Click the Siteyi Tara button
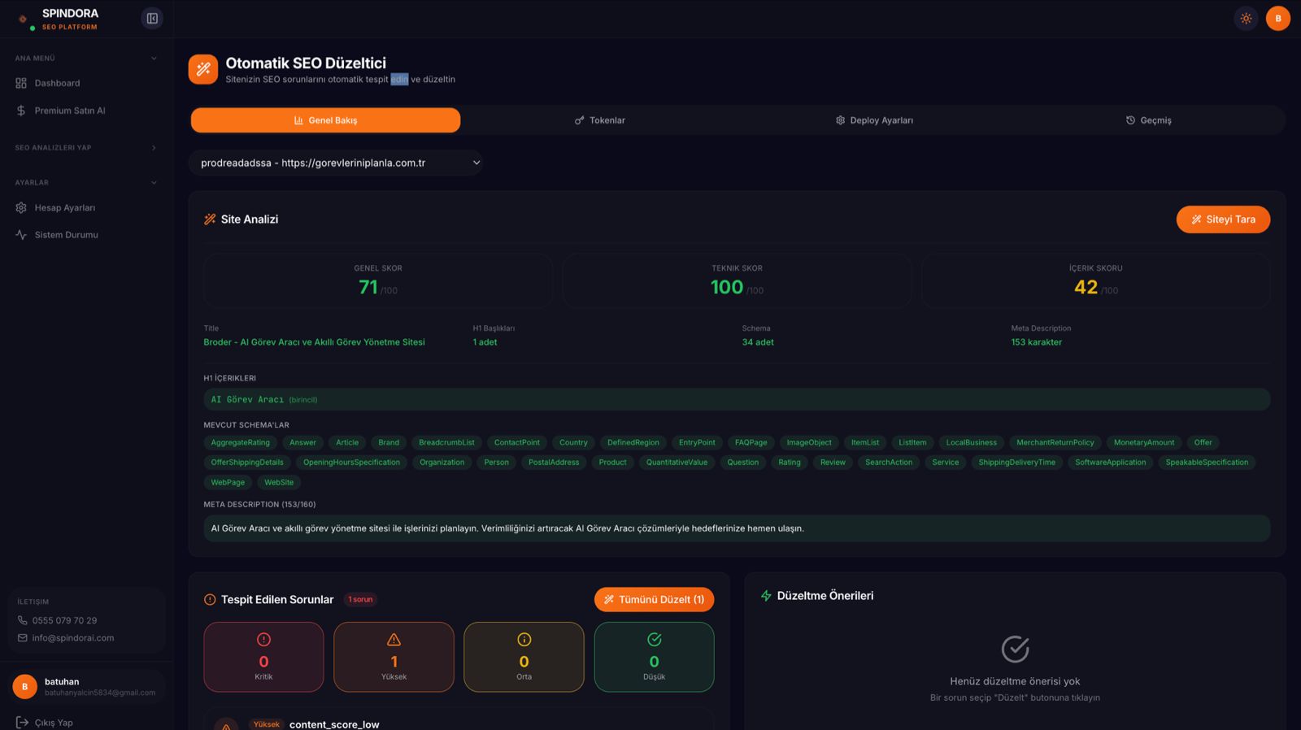Screen dimensions: 1301x730 [x=1222, y=219]
